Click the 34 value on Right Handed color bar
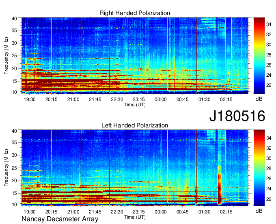Viewport: 276px width, 224px height. point(269,24)
